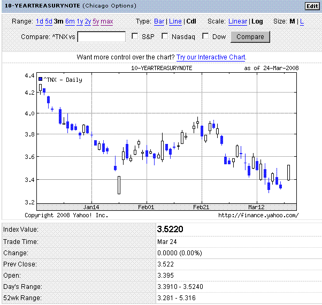
Task: Set chart size to L
Action: coord(302,21)
